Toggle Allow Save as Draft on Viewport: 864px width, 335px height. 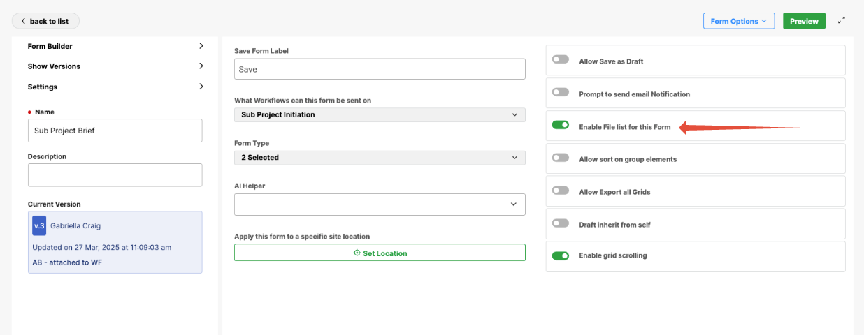click(x=560, y=60)
